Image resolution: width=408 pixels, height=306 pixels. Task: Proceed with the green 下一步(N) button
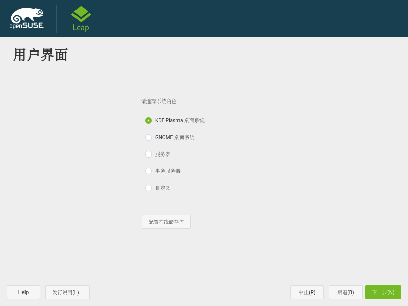[383, 292]
